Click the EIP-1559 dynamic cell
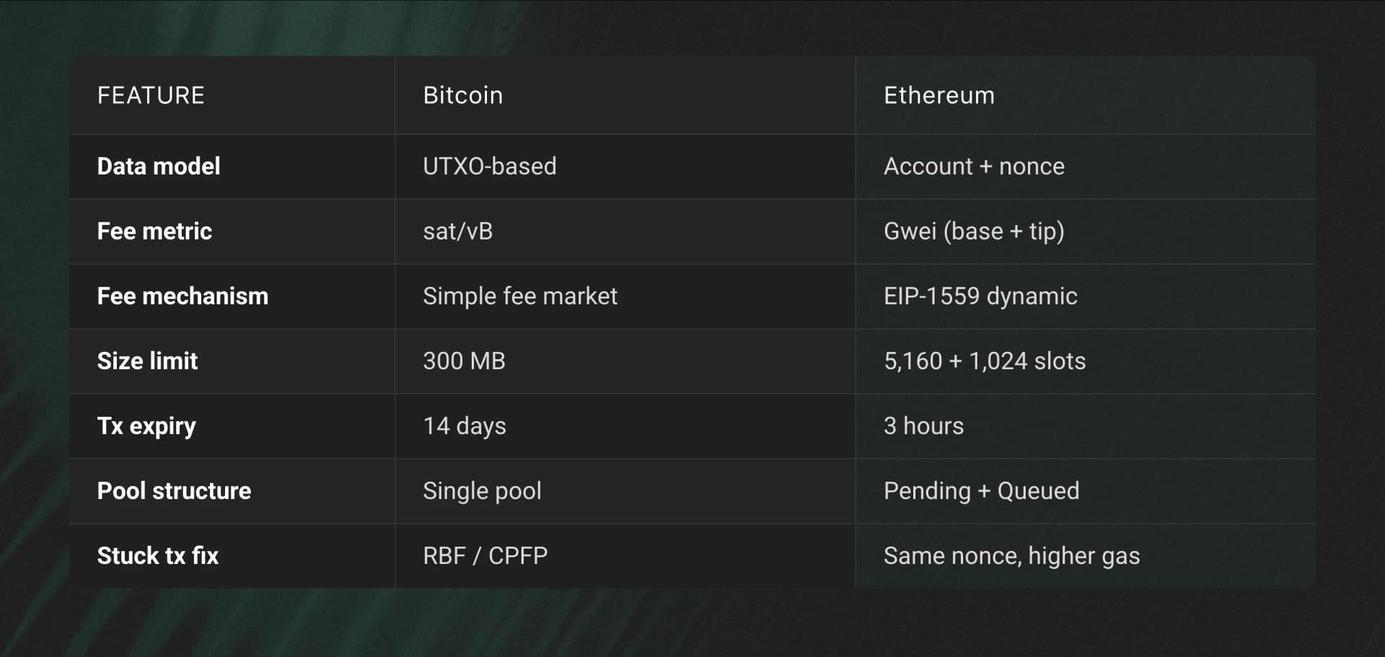The image size is (1385, 657). 980,296
